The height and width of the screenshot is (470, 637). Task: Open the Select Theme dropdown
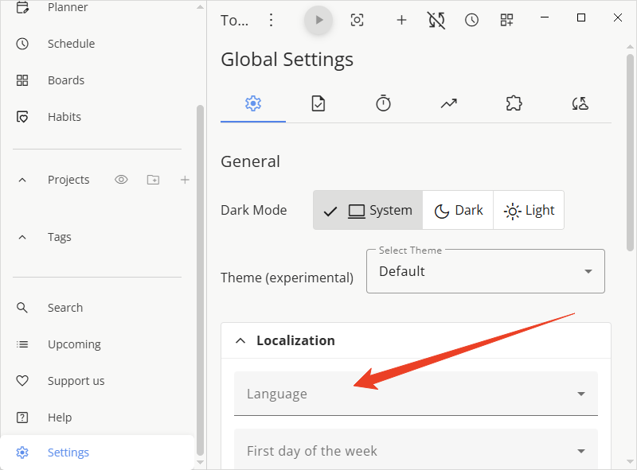[x=485, y=271]
